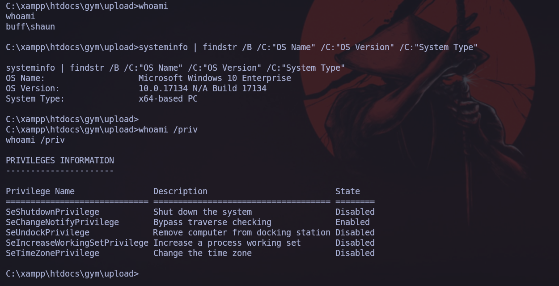559x286 pixels.
Task: Click the typed whoami /priv command
Action: (x=168, y=130)
